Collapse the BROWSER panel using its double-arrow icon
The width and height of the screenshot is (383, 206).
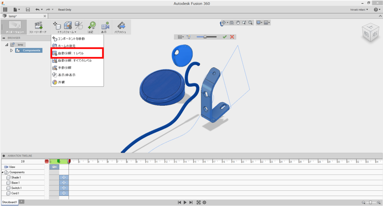[4, 38]
